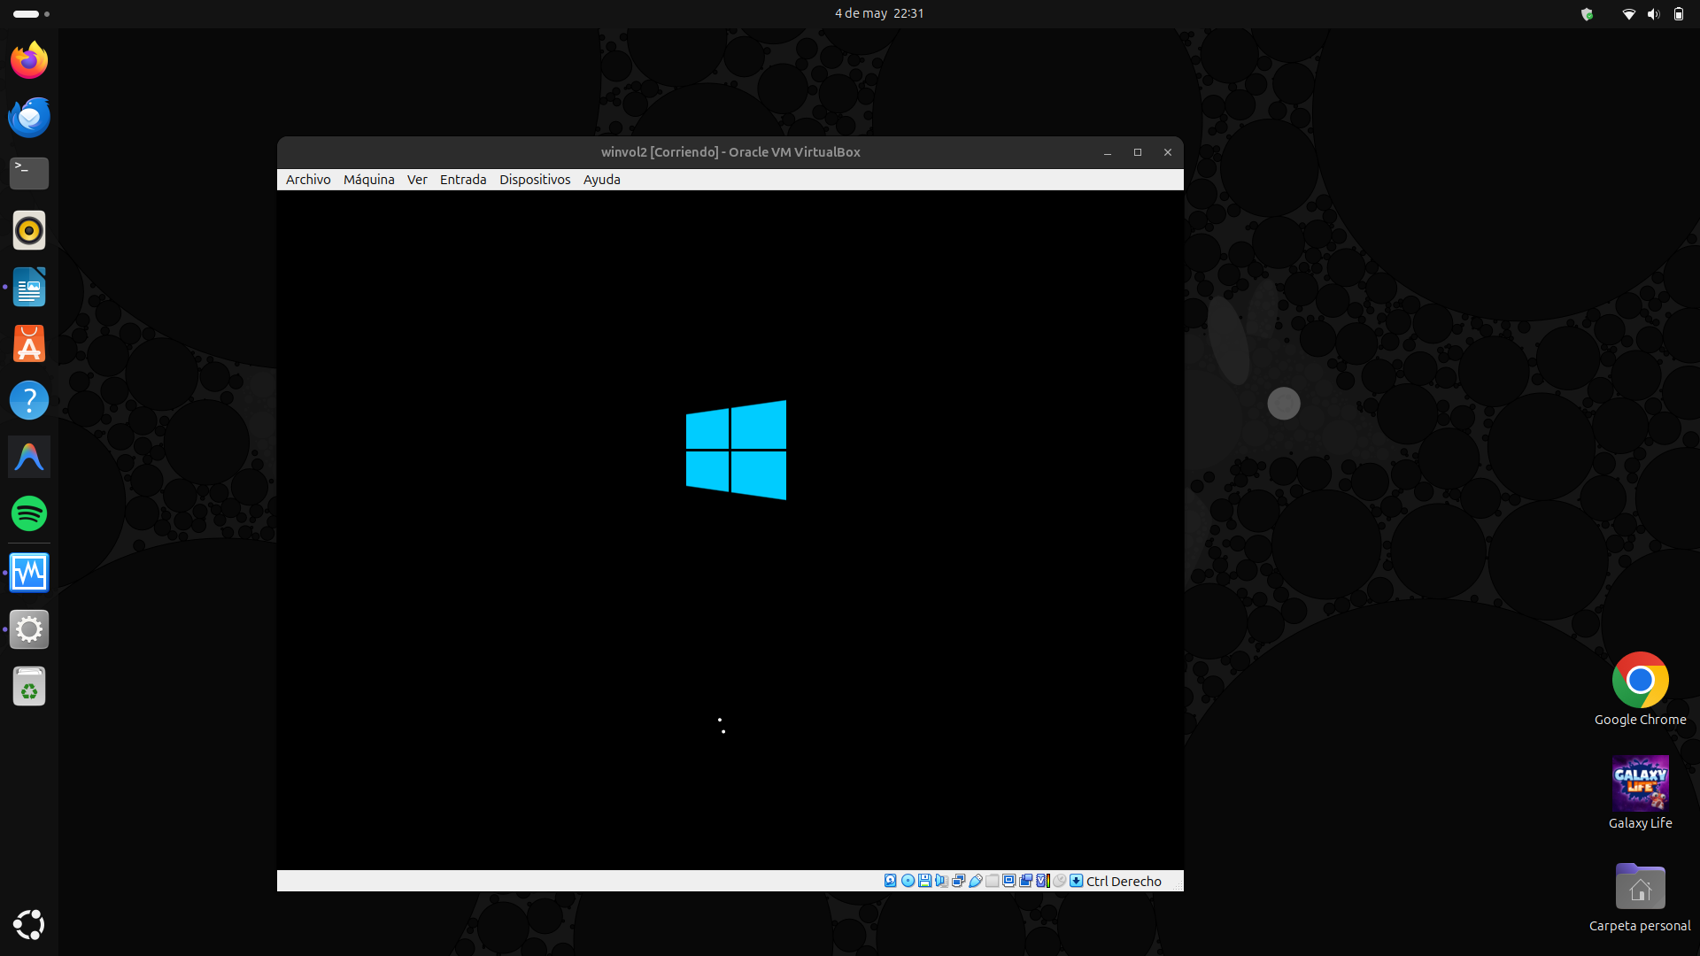
Task: Click the display settings status icon
Action: [x=1008, y=881]
